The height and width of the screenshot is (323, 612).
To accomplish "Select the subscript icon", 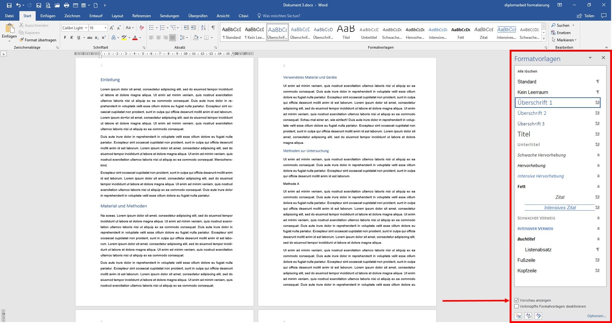I will click(97, 38).
